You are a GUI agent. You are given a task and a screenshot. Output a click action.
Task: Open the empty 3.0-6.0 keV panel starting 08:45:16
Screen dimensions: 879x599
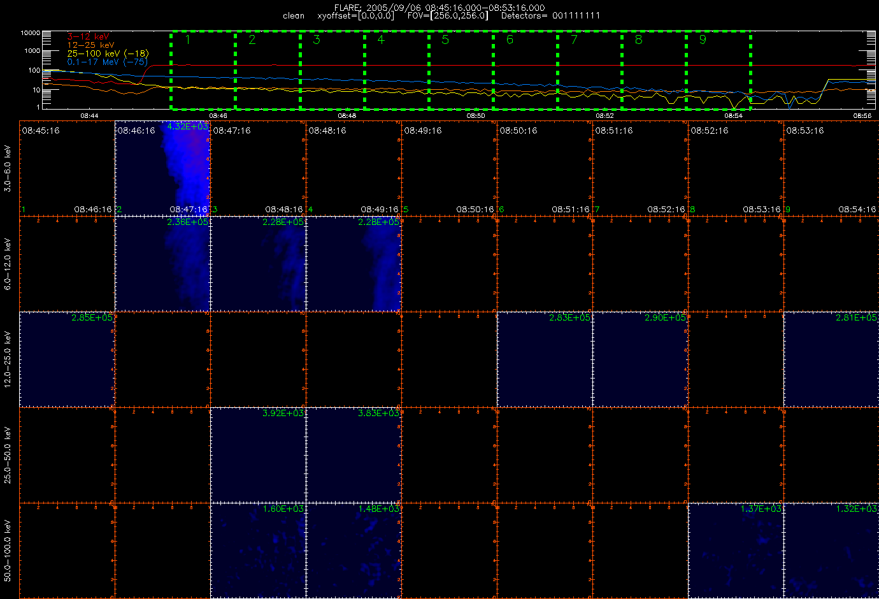67,168
